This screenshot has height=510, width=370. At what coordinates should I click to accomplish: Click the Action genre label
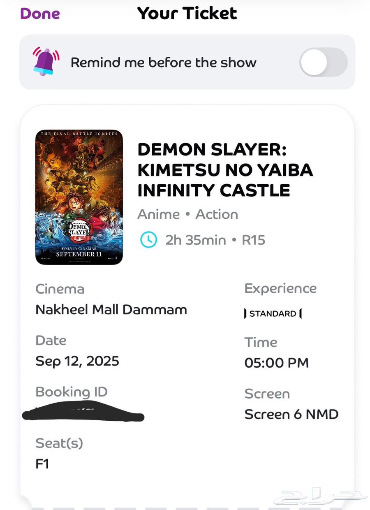click(217, 214)
